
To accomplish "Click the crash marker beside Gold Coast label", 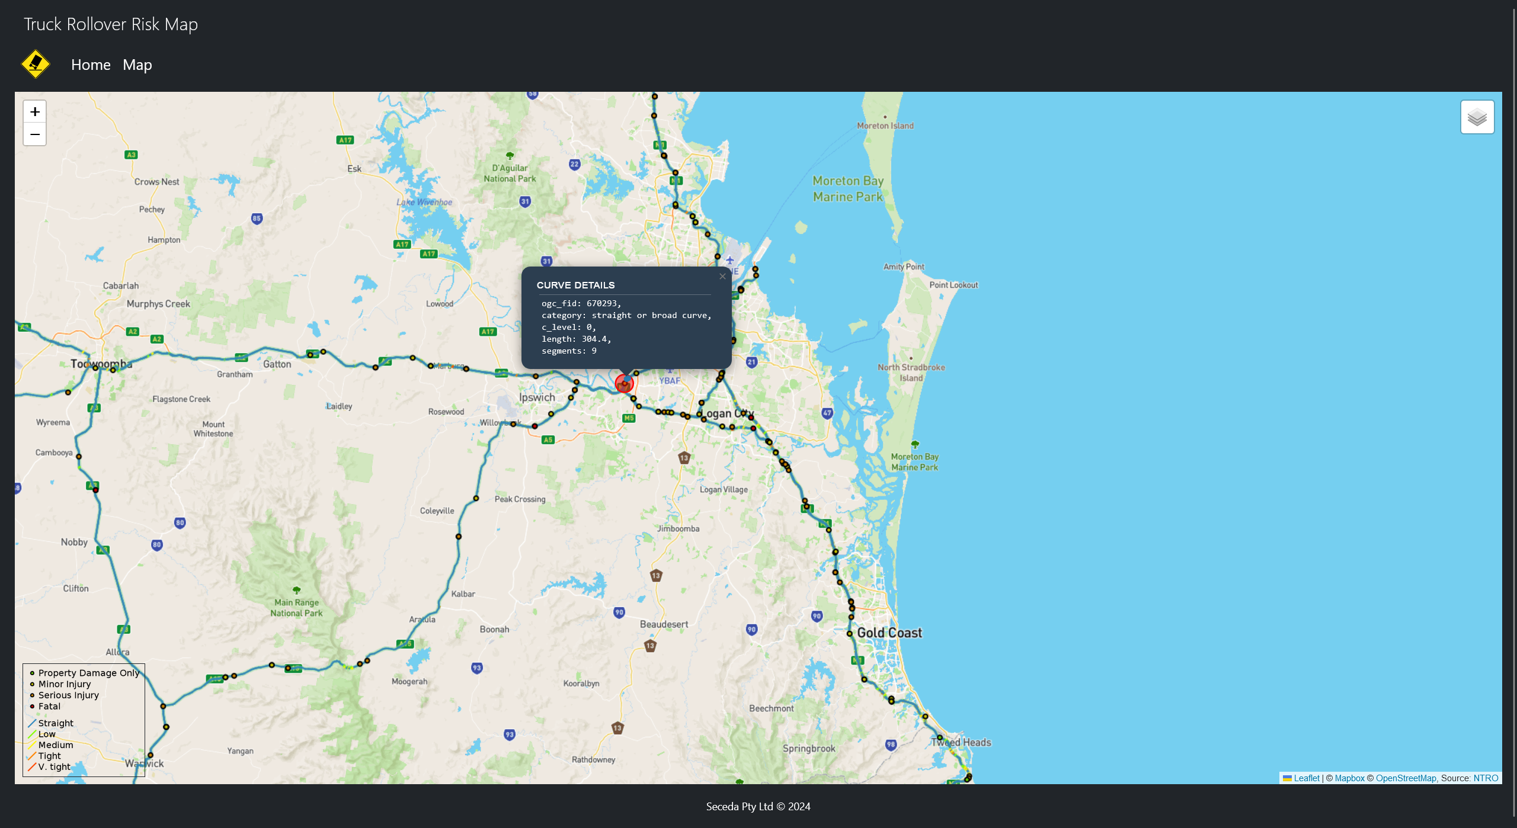I will 849,634.
